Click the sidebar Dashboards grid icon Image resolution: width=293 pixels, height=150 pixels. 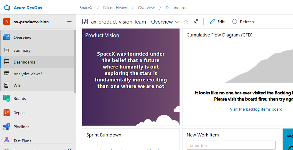pos(7,62)
